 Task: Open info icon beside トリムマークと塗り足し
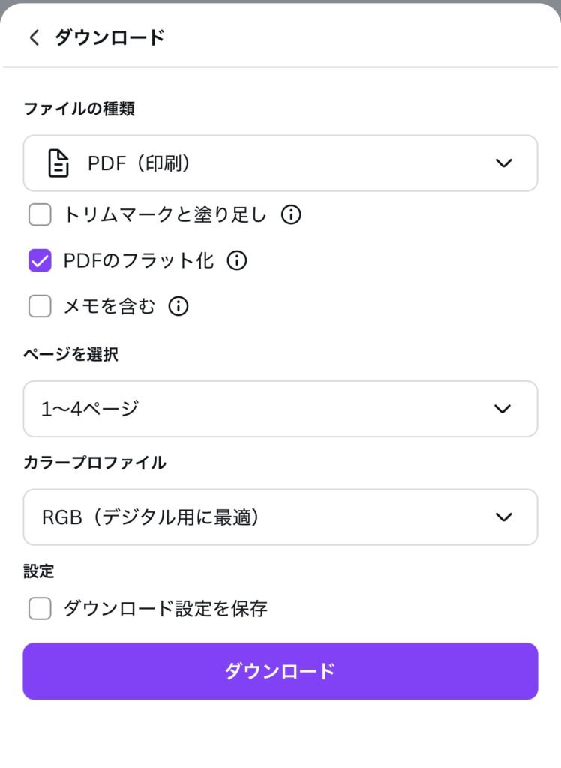pos(291,214)
